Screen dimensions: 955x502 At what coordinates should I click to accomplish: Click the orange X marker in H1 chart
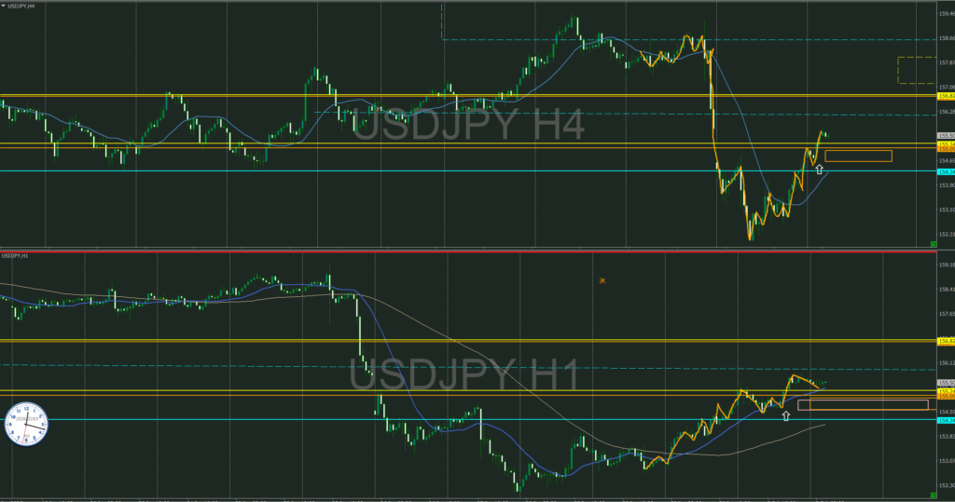[x=602, y=280]
